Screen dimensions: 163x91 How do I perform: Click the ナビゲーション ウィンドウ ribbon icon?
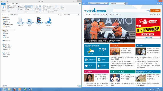coord(4,8)
